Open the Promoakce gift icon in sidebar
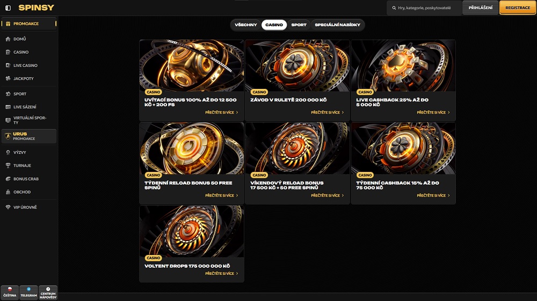 point(8,24)
